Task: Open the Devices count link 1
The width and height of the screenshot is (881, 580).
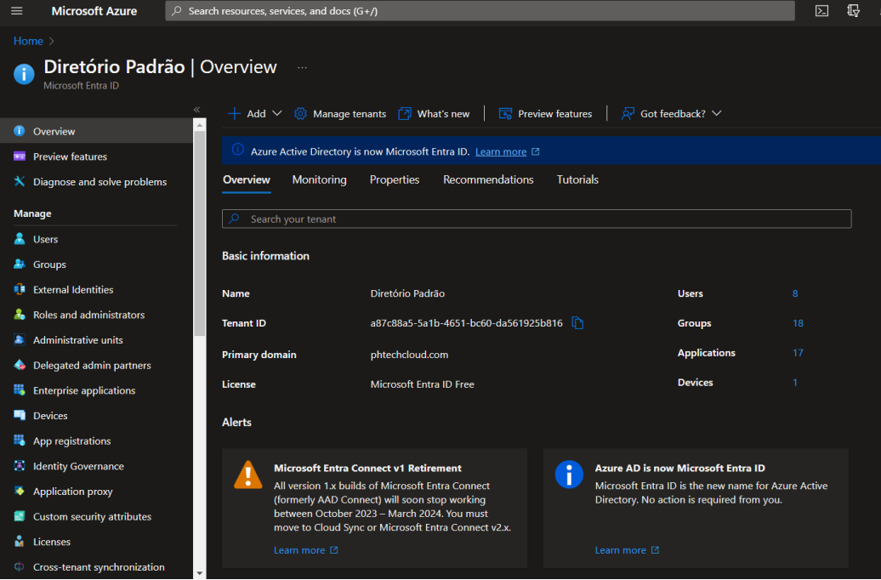Action: 795,382
